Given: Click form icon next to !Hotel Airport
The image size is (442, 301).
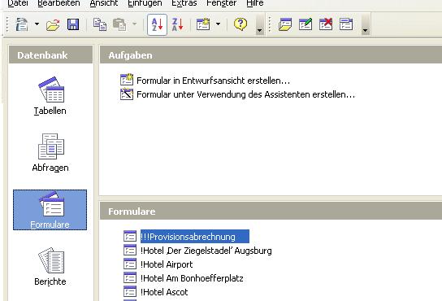Looking at the screenshot, I should pos(130,264).
